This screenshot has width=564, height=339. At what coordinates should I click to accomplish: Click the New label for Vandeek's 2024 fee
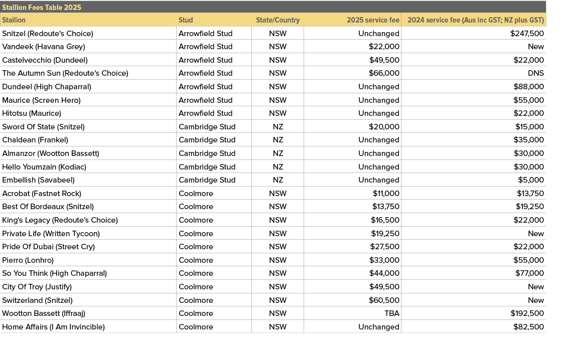pyautogui.click(x=536, y=47)
